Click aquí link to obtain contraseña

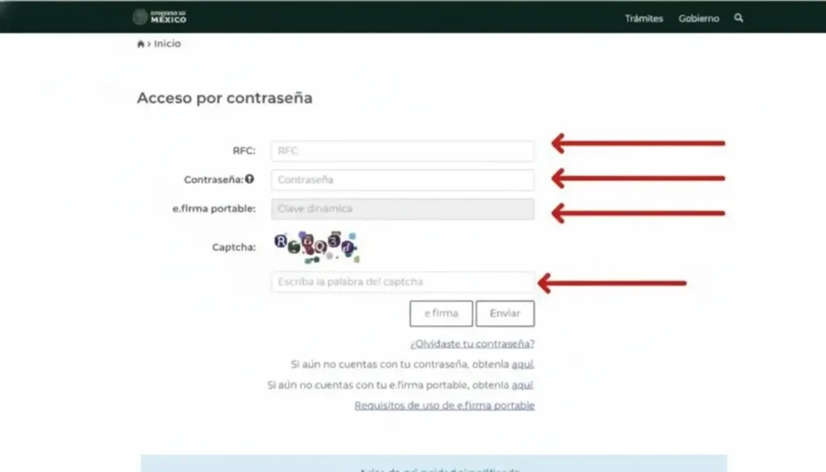coord(523,365)
